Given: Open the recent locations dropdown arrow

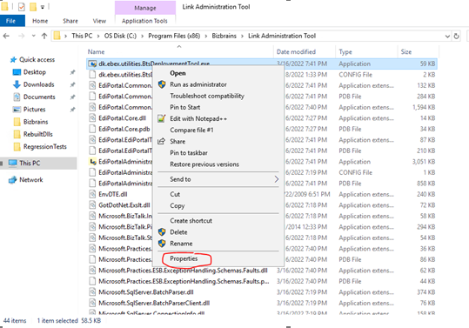Looking at the screenshot, I should [x=33, y=36].
